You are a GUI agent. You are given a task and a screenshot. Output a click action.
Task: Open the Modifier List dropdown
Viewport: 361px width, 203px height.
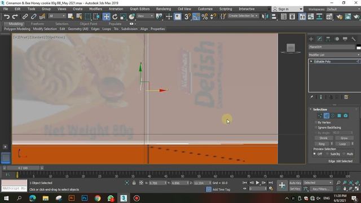click(334, 55)
